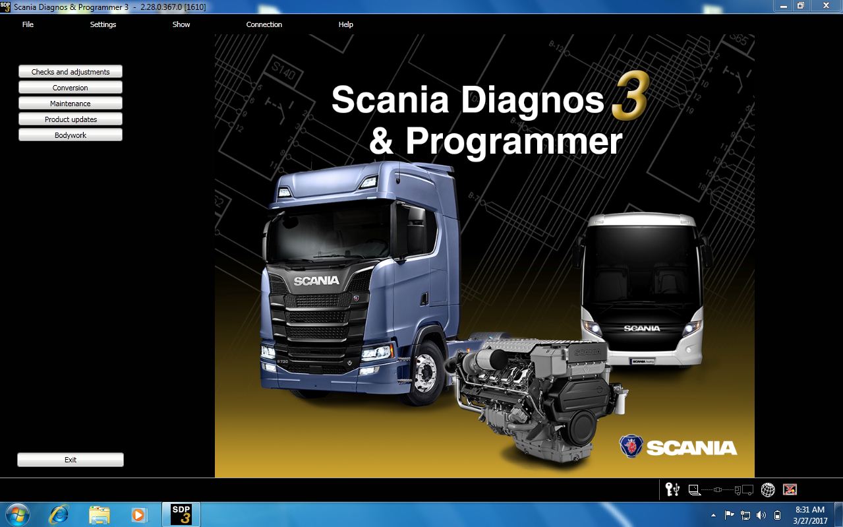Open the Connection menu
The width and height of the screenshot is (843, 527).
[x=264, y=24]
